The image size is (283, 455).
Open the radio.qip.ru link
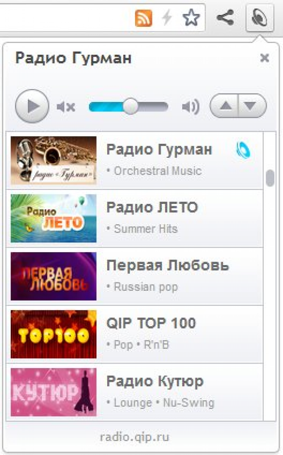[x=135, y=437]
